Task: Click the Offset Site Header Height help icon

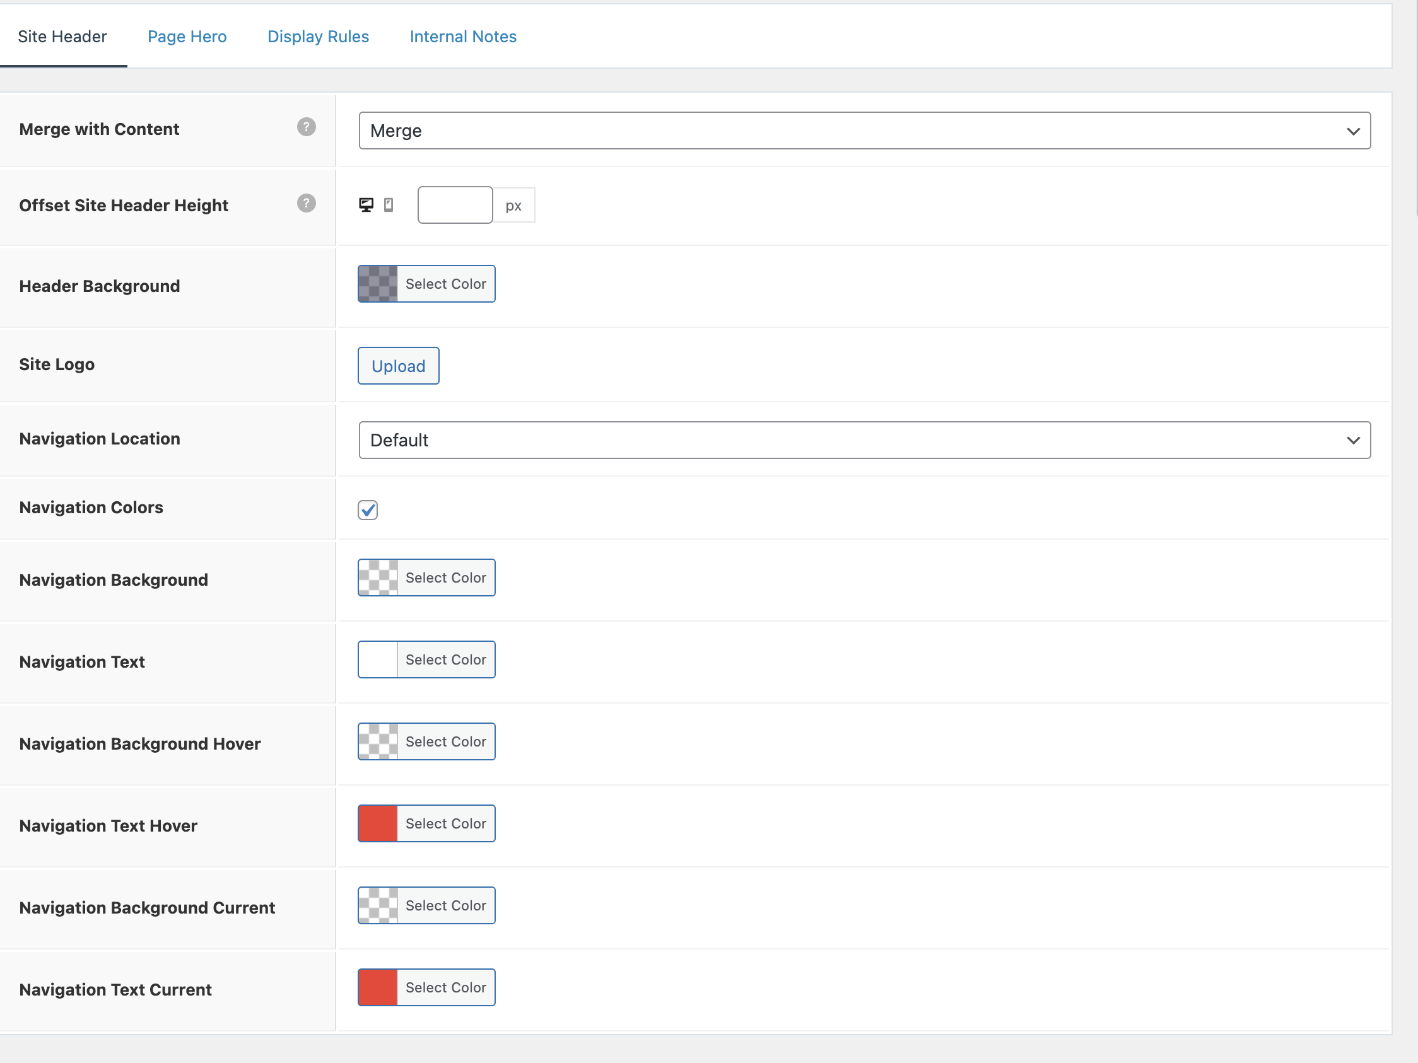Action: (x=307, y=203)
